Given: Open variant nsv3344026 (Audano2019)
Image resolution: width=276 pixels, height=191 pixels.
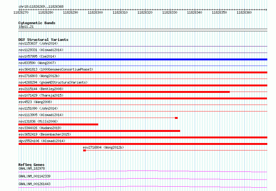Looking at the screenshot, I should point(40,128).
